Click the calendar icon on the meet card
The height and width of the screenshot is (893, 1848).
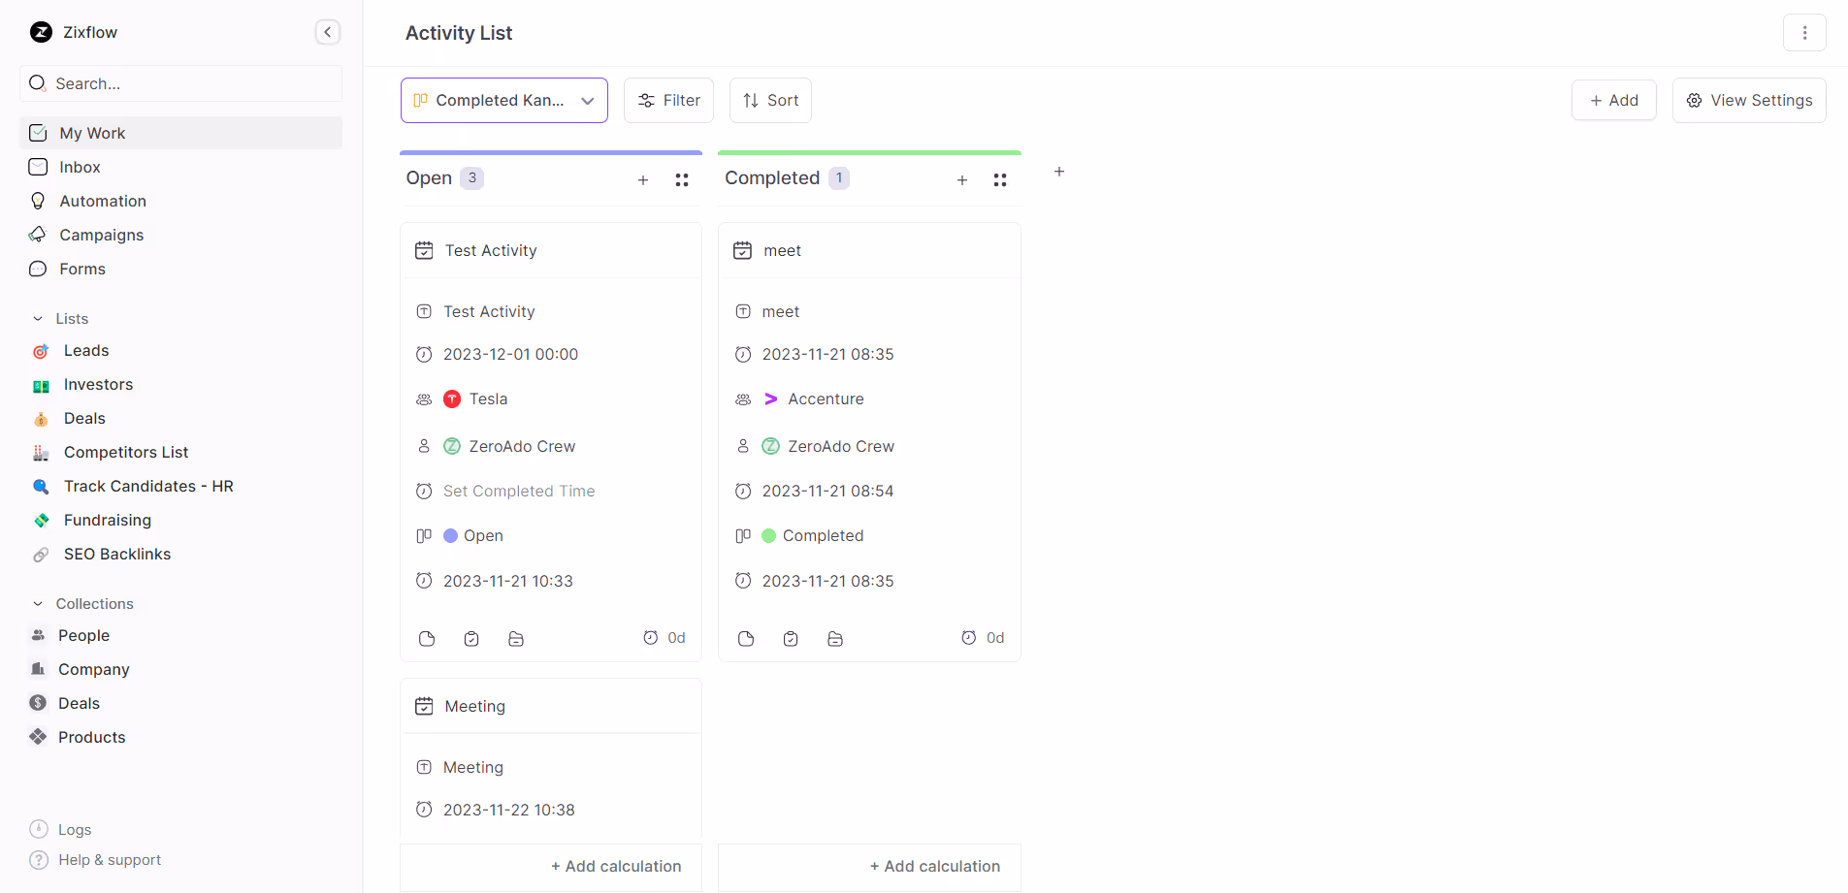pos(742,250)
